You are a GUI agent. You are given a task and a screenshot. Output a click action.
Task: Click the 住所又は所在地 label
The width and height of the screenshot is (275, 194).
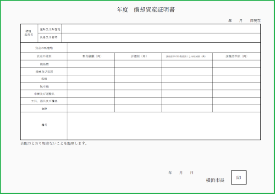coord(50,29)
